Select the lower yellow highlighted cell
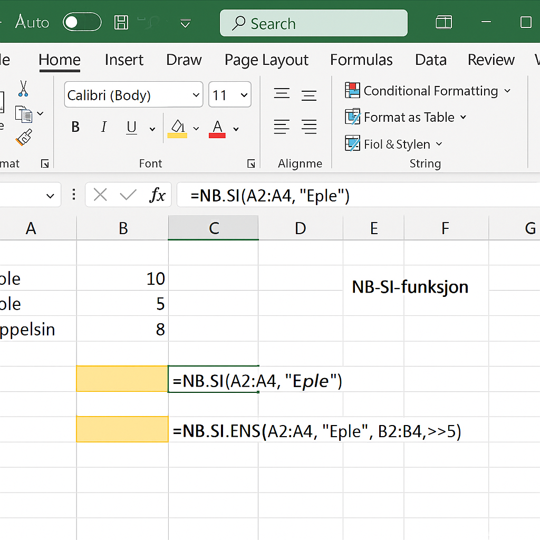 122,429
